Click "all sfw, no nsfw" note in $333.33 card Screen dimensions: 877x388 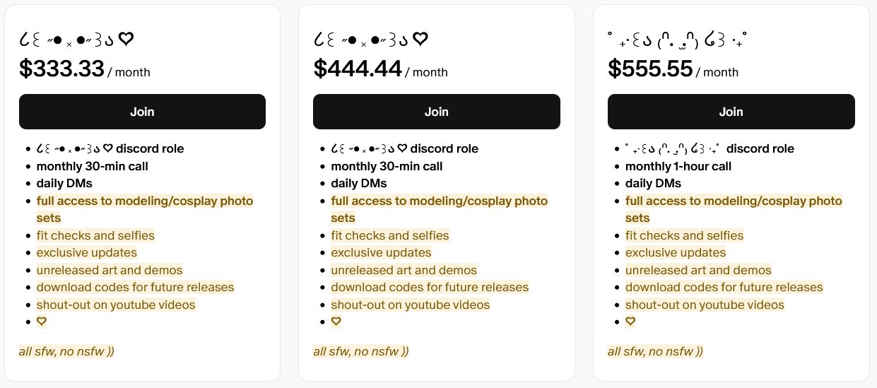tap(66, 351)
